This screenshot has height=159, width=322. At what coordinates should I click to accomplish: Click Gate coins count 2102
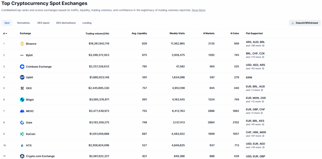tap(236, 123)
